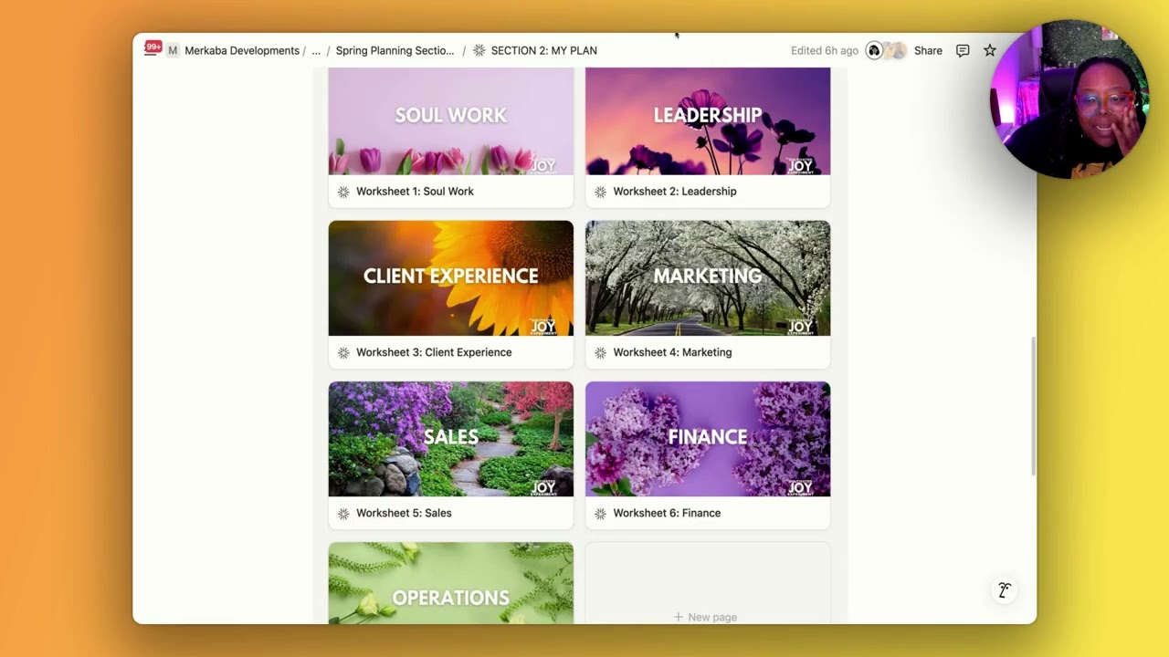The width and height of the screenshot is (1169, 657).
Task: Click the page icon beside Worksheet 1
Action: (343, 192)
